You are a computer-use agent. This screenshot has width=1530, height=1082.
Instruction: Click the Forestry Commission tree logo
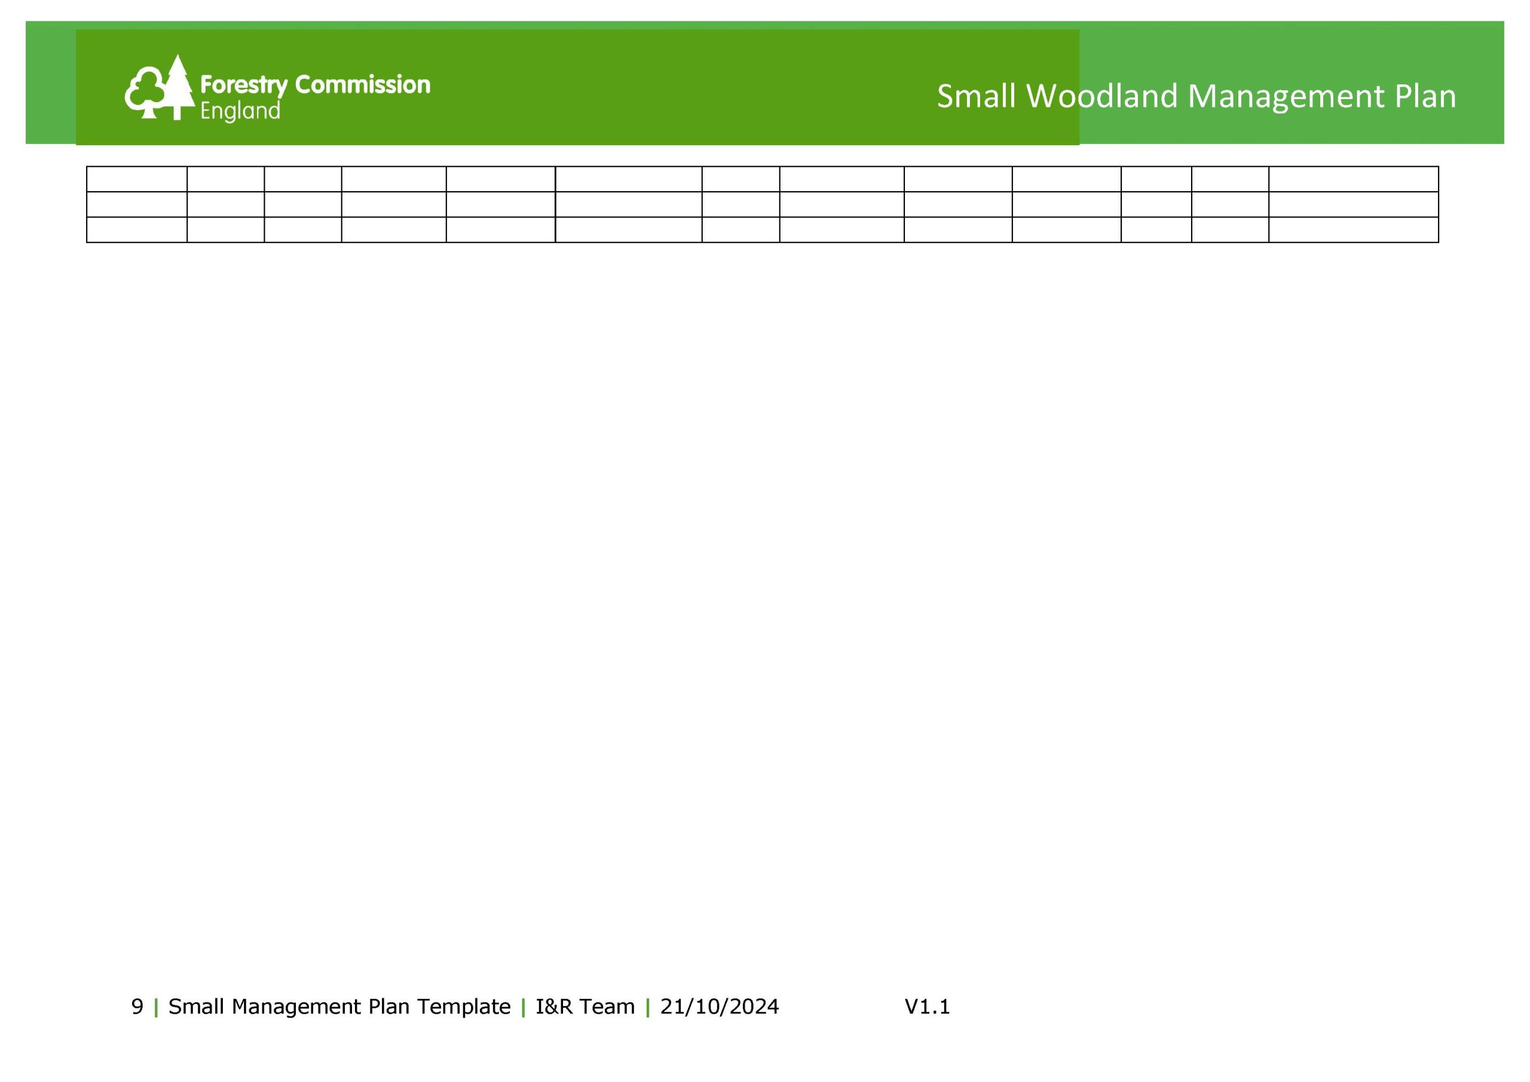(160, 87)
